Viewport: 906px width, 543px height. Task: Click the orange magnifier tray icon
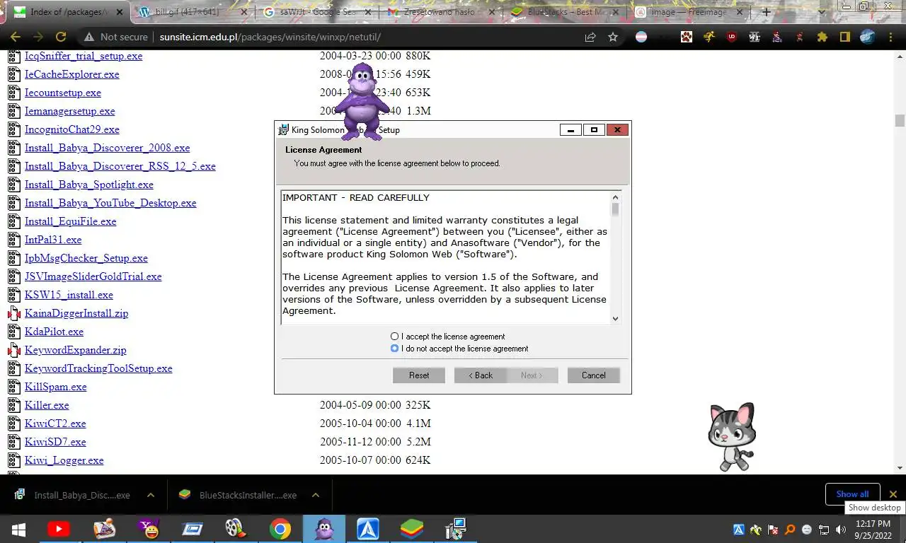[x=790, y=530]
